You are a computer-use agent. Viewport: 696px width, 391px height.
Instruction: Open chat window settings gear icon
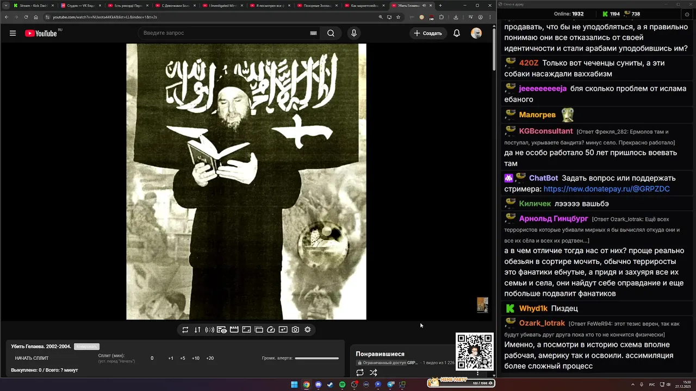point(687,14)
